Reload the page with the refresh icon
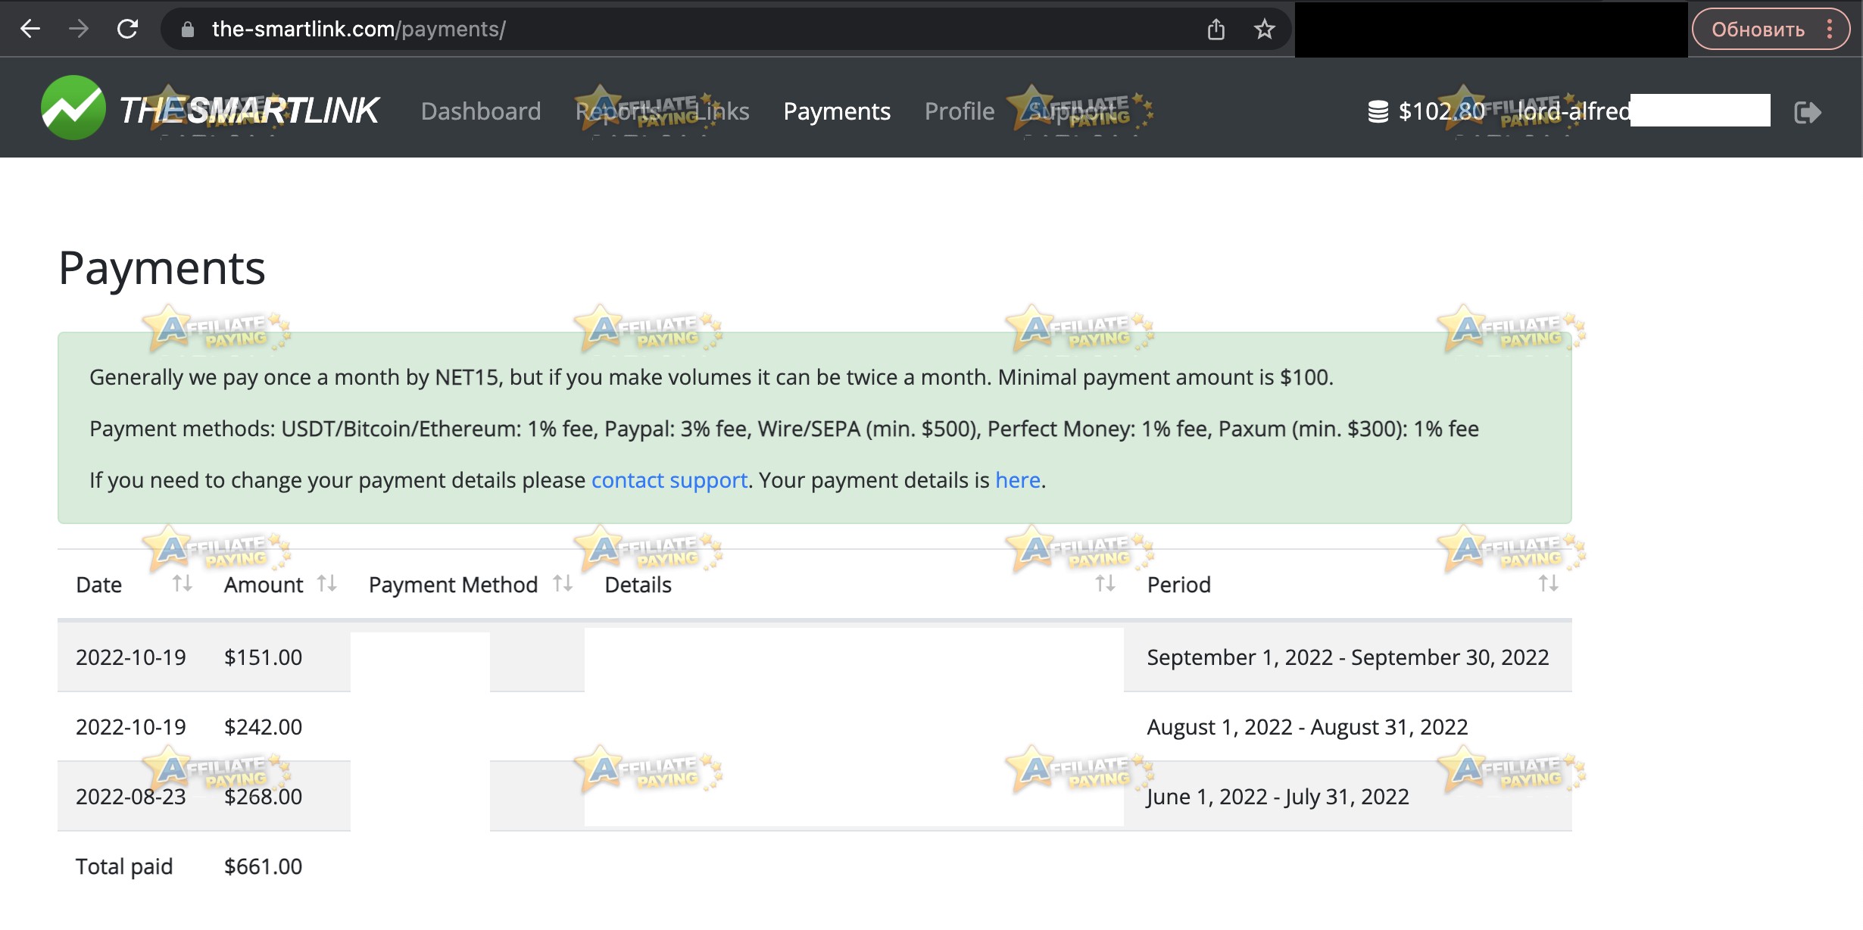This screenshot has width=1863, height=930. tap(127, 29)
